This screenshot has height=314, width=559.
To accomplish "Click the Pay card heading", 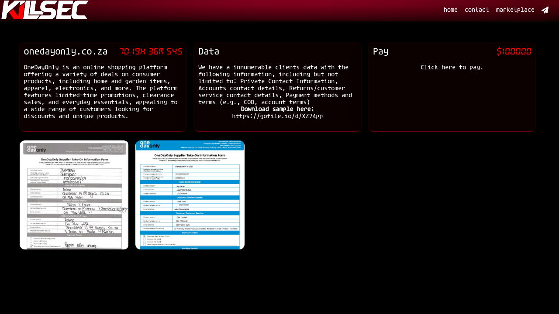I will [381, 51].
